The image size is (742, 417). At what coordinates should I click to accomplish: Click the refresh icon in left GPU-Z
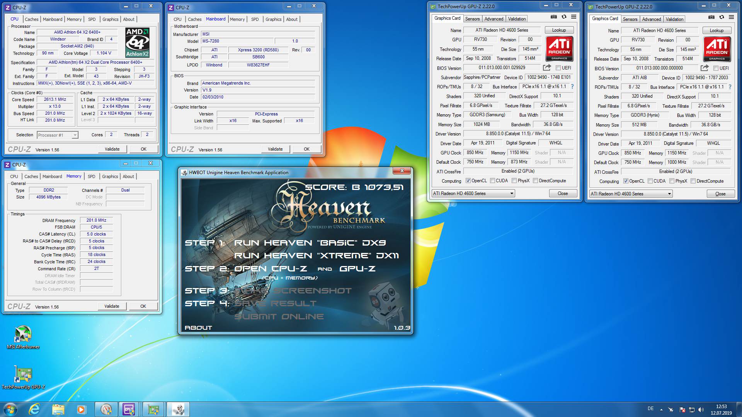point(564,17)
